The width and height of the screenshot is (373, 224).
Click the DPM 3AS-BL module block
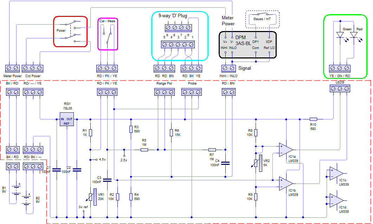[x=247, y=44]
